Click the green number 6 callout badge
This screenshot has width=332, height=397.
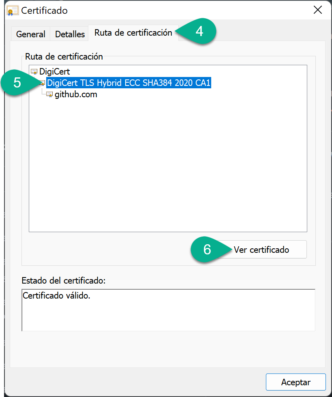point(207,250)
